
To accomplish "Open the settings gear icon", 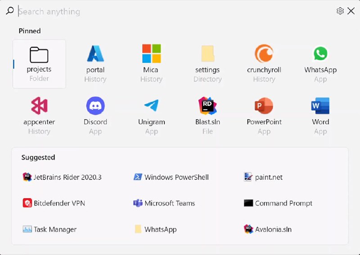I will pos(340,11).
